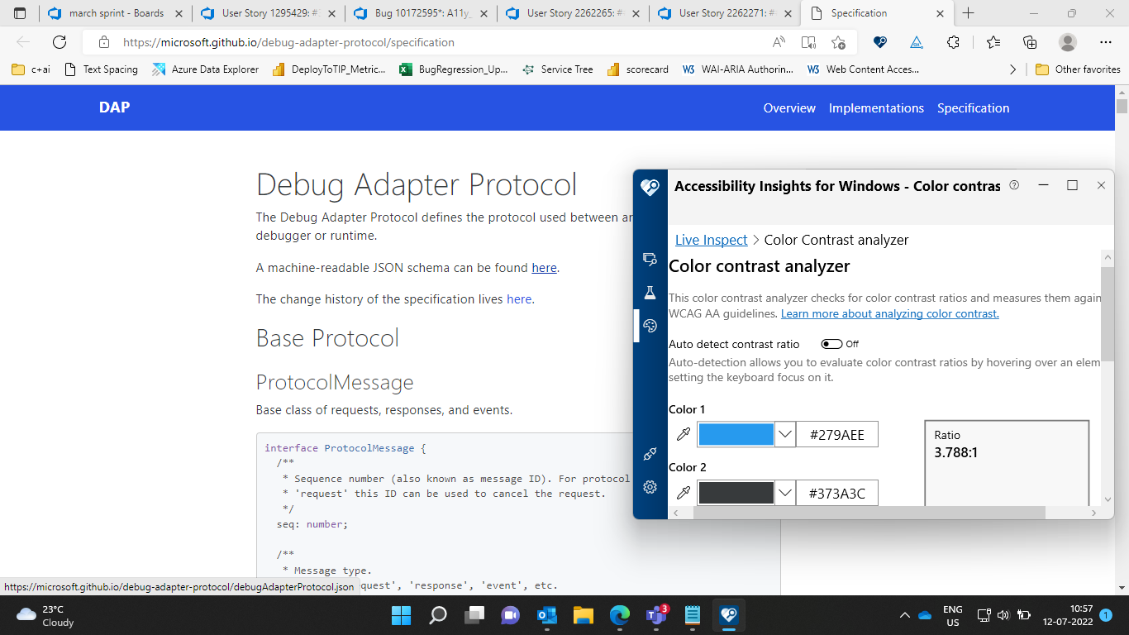Select the Color Contrast analyzer palette icon
The height and width of the screenshot is (635, 1129).
(x=650, y=326)
